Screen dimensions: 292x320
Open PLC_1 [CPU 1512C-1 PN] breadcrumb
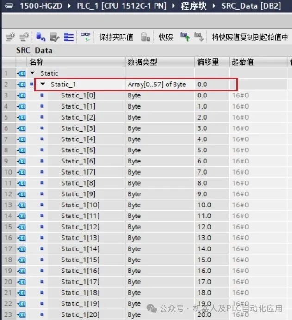point(122,6)
